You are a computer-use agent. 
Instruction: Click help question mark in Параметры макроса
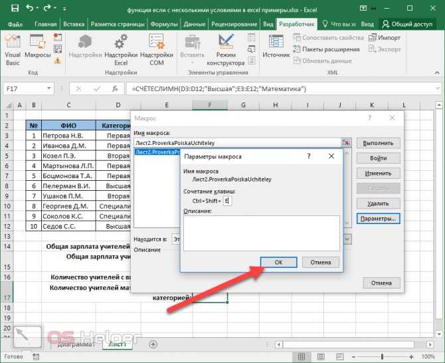[309, 156]
